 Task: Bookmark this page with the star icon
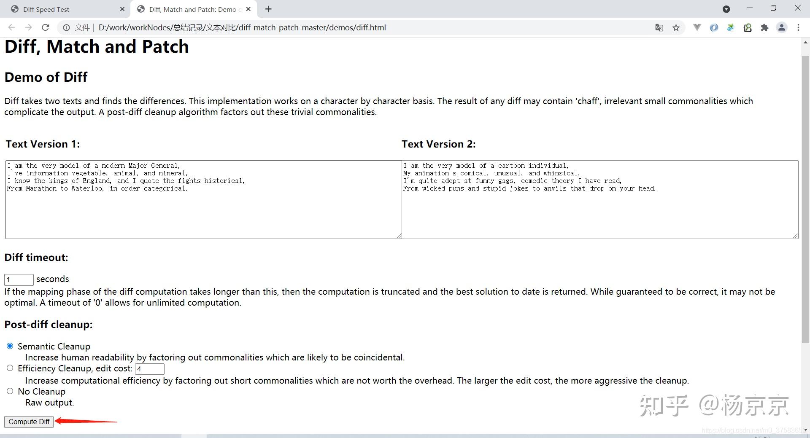click(x=676, y=28)
